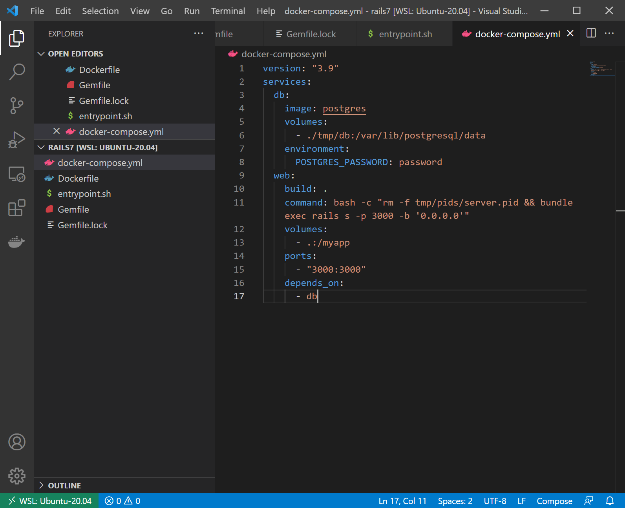Screen dimensions: 625x508
Task: Open the Manage gear icon
Action: tap(16, 476)
